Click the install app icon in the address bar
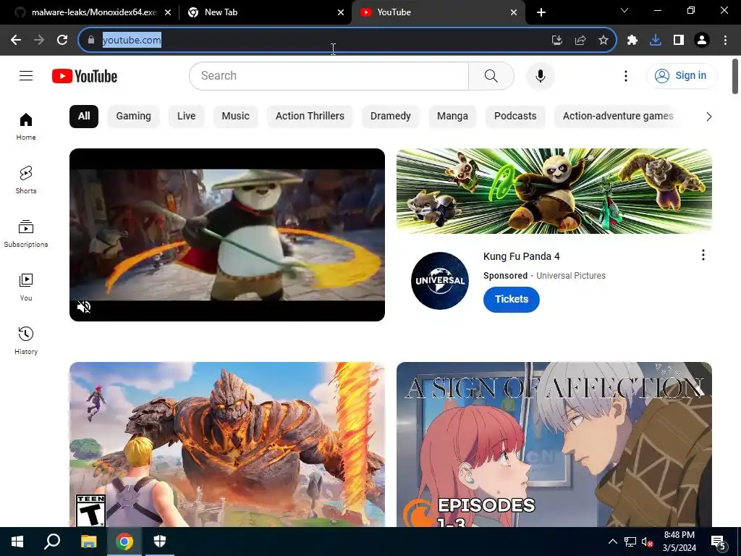Screen dimensions: 741x556 (x=557, y=41)
